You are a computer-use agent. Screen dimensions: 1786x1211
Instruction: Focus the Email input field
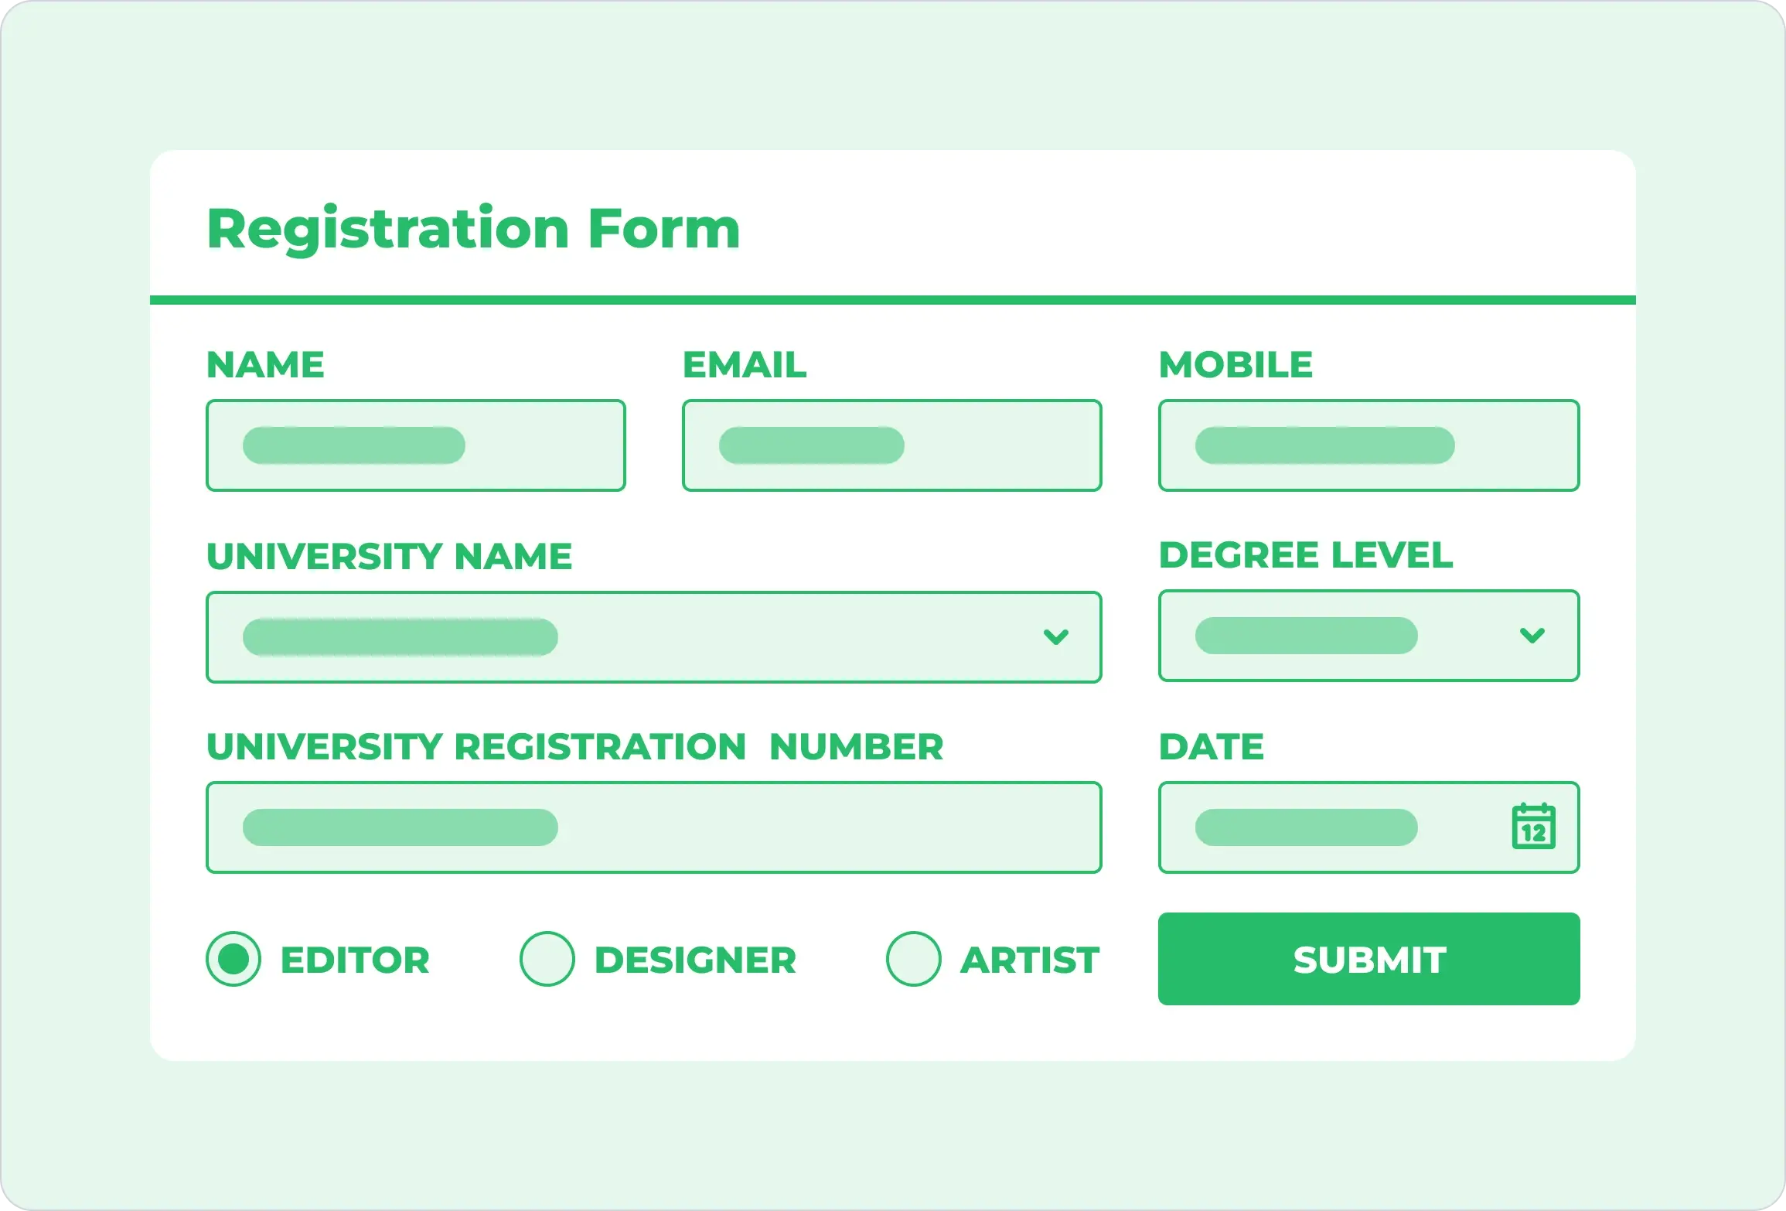click(x=892, y=445)
